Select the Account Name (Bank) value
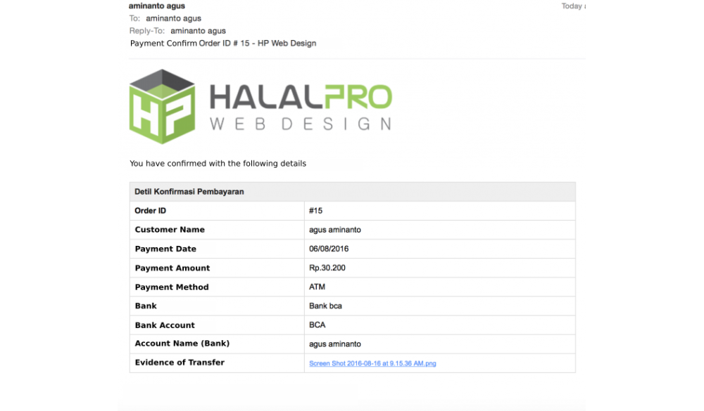 point(334,344)
